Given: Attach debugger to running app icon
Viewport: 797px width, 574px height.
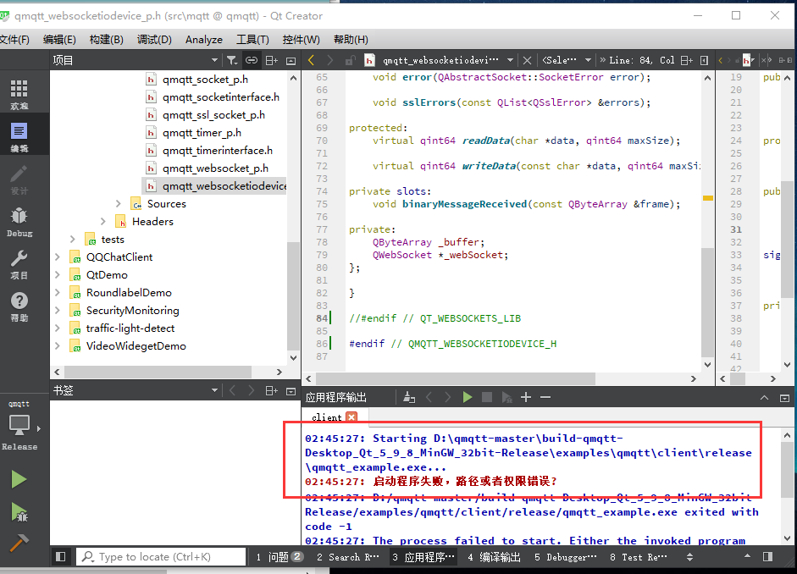Looking at the screenshot, I should 506,397.
